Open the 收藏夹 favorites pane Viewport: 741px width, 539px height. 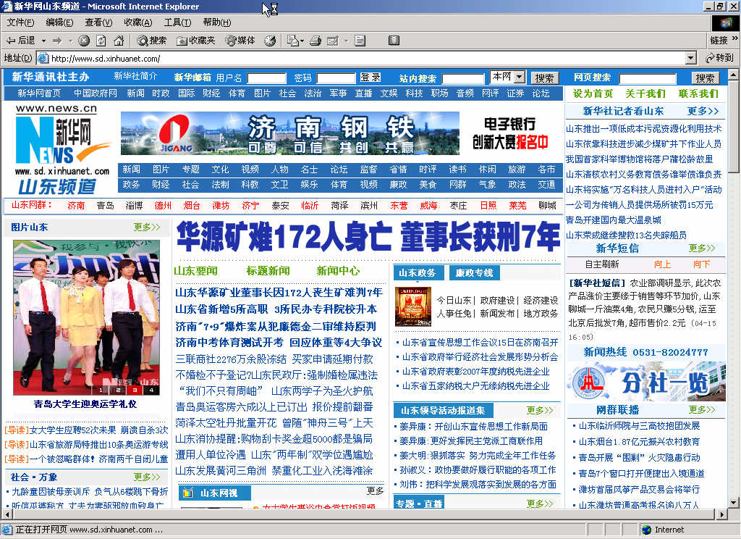coord(195,41)
